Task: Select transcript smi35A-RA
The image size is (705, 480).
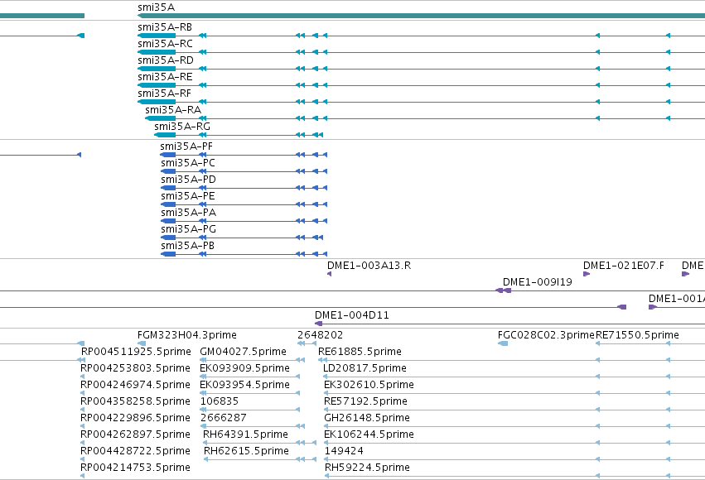Action: coord(173,110)
